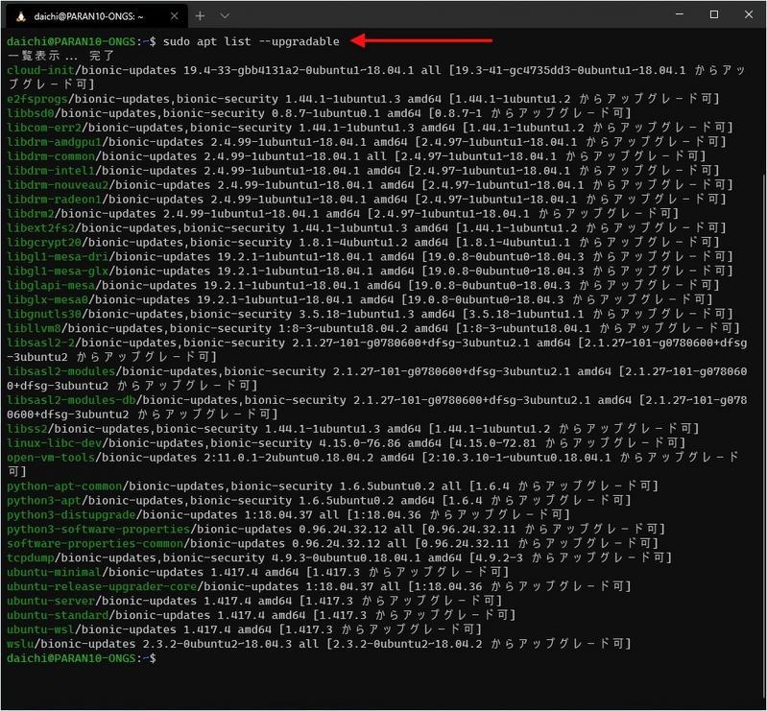767x711 pixels.
Task: Close the daichi@PARAN10-ONGS tab
Action: coord(174,16)
